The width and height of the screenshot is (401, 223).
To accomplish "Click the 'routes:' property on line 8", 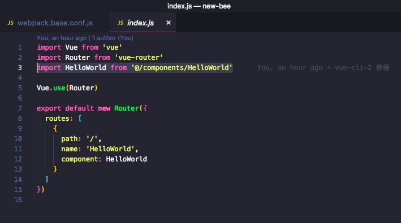I will (x=59, y=119).
